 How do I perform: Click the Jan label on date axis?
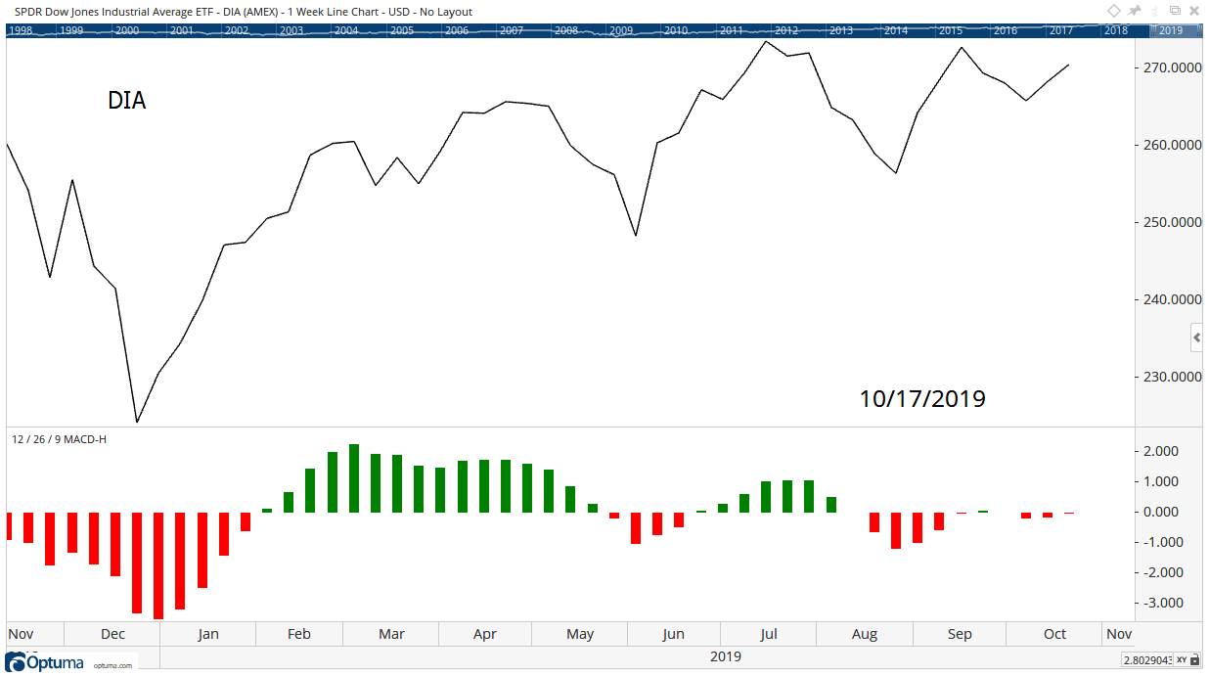[x=208, y=634]
